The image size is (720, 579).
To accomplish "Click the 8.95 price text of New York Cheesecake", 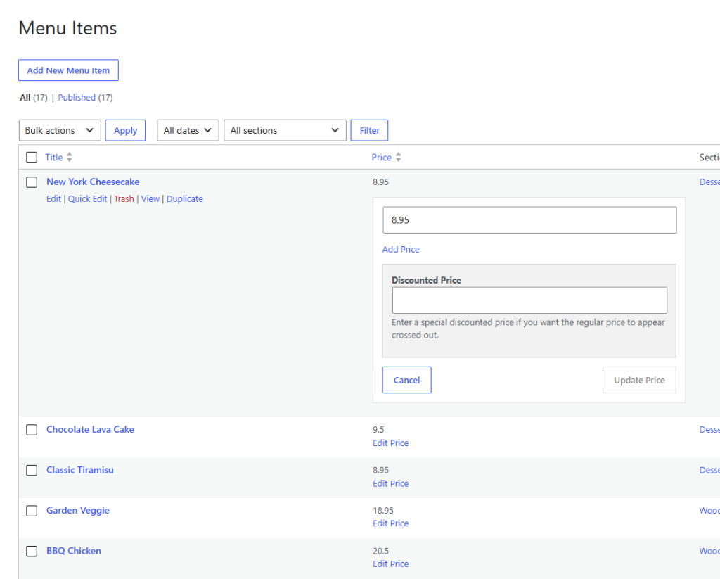I will 380,182.
